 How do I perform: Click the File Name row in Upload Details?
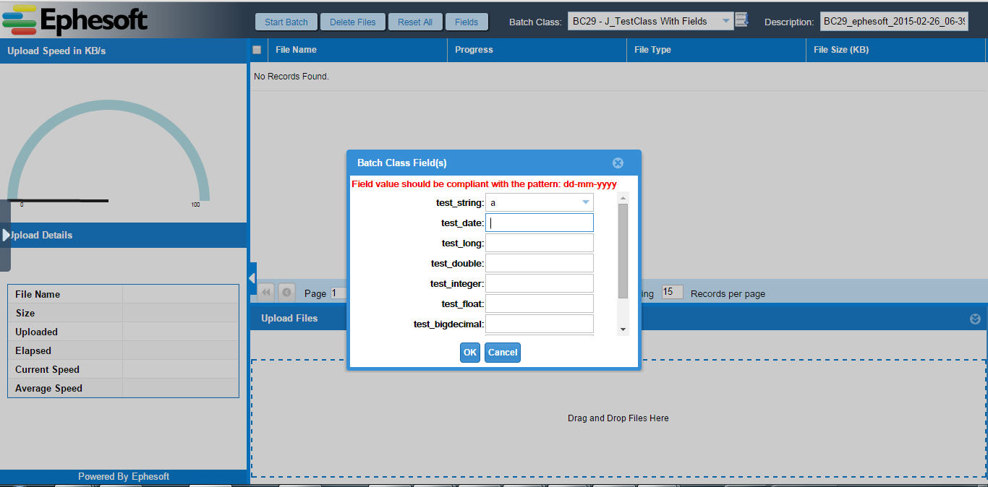coord(123,294)
